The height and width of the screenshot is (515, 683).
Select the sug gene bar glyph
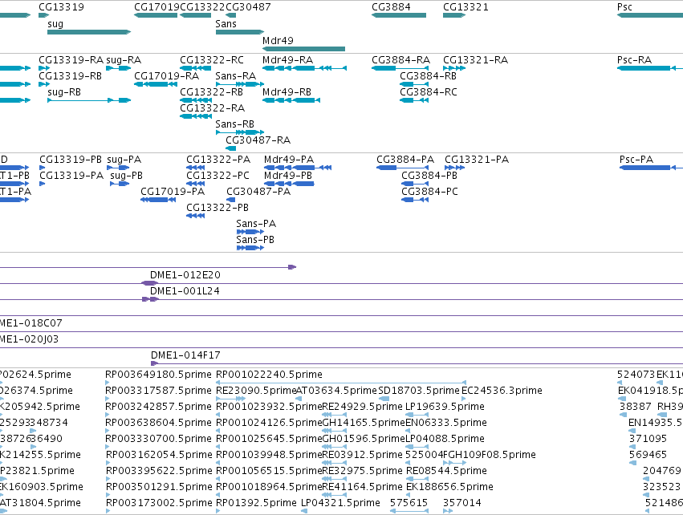pos(89,32)
